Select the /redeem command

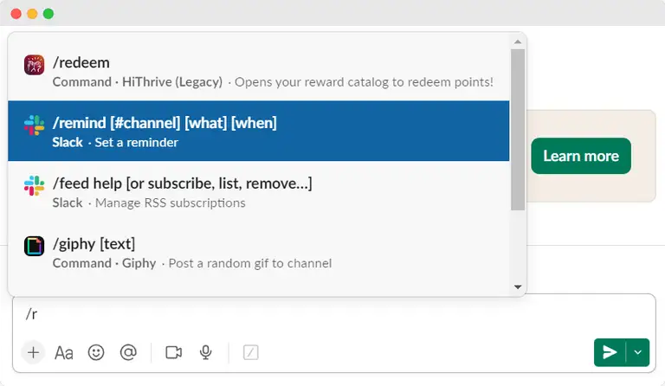(x=258, y=71)
